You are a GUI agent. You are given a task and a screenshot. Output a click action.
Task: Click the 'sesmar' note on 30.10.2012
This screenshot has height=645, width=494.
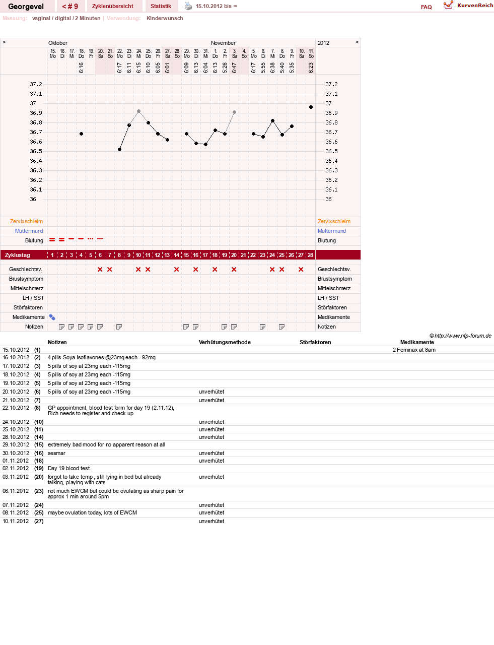pyautogui.click(x=56, y=453)
